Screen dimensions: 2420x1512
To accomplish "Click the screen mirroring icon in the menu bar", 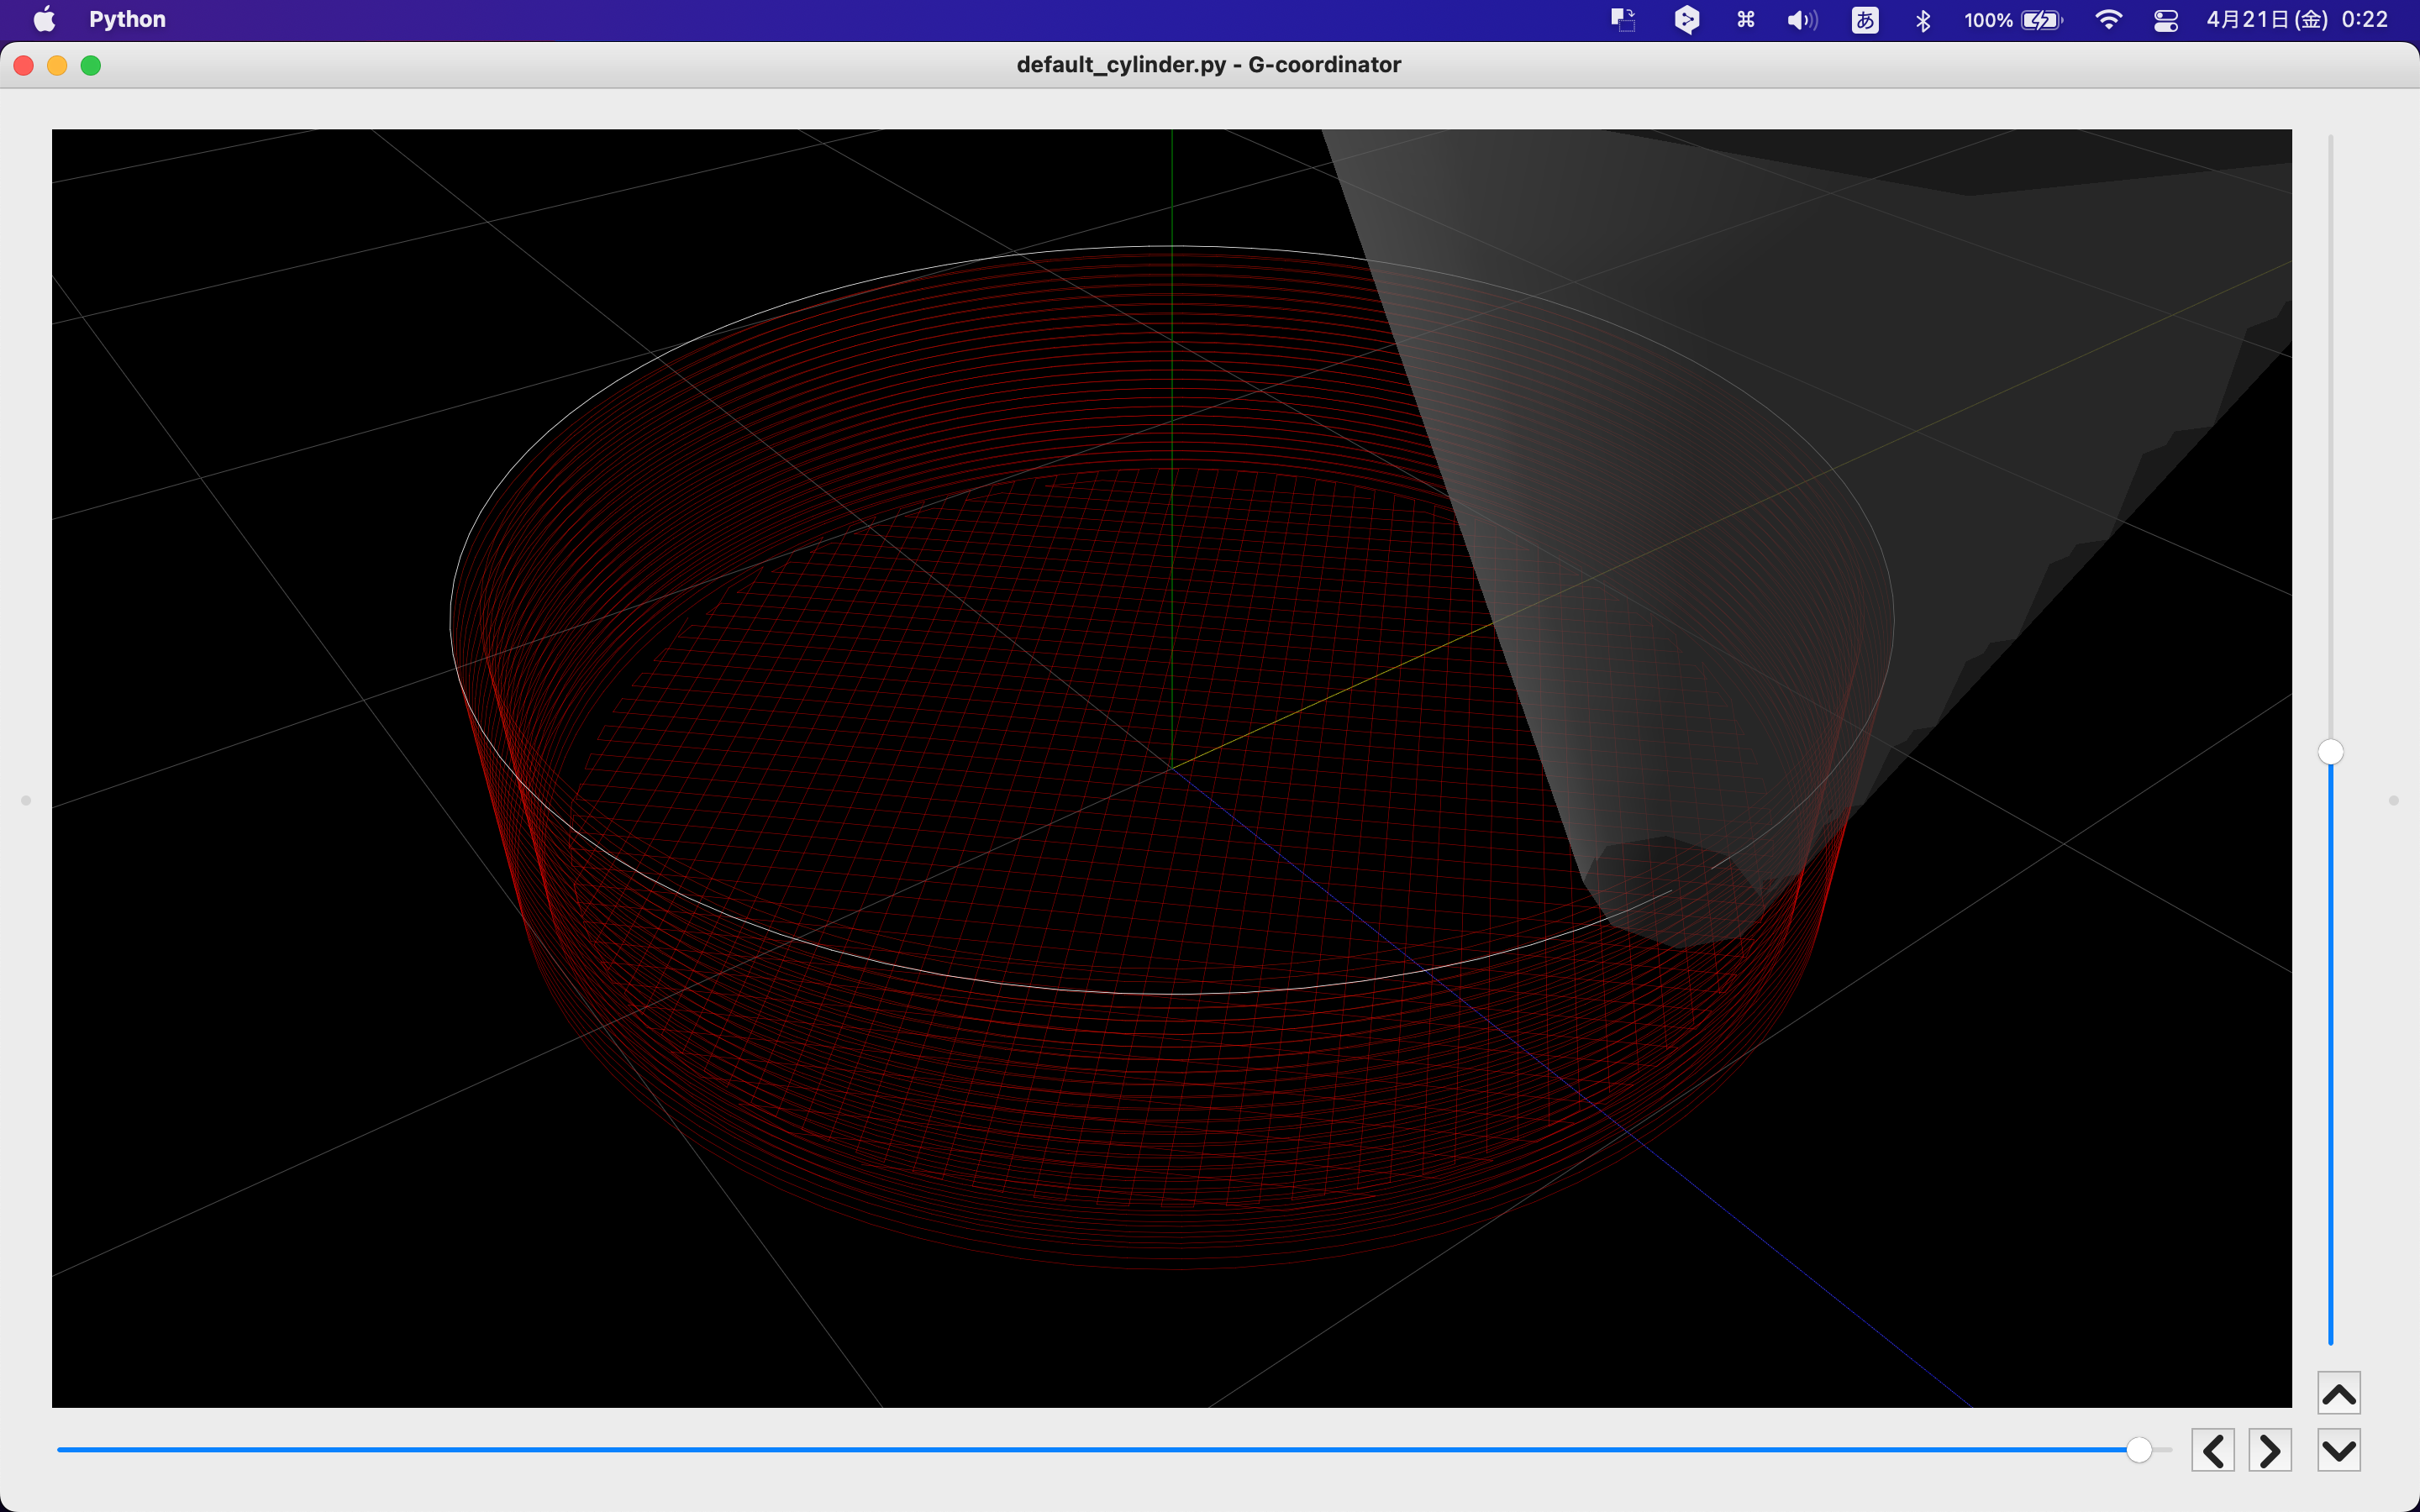I will point(1623,19).
